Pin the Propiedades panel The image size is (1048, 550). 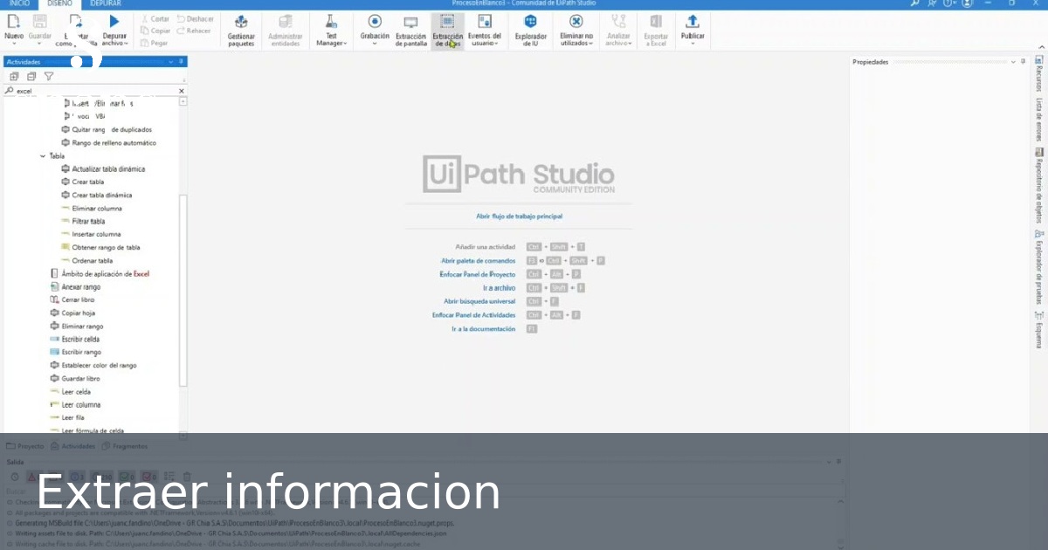pos(1024,62)
